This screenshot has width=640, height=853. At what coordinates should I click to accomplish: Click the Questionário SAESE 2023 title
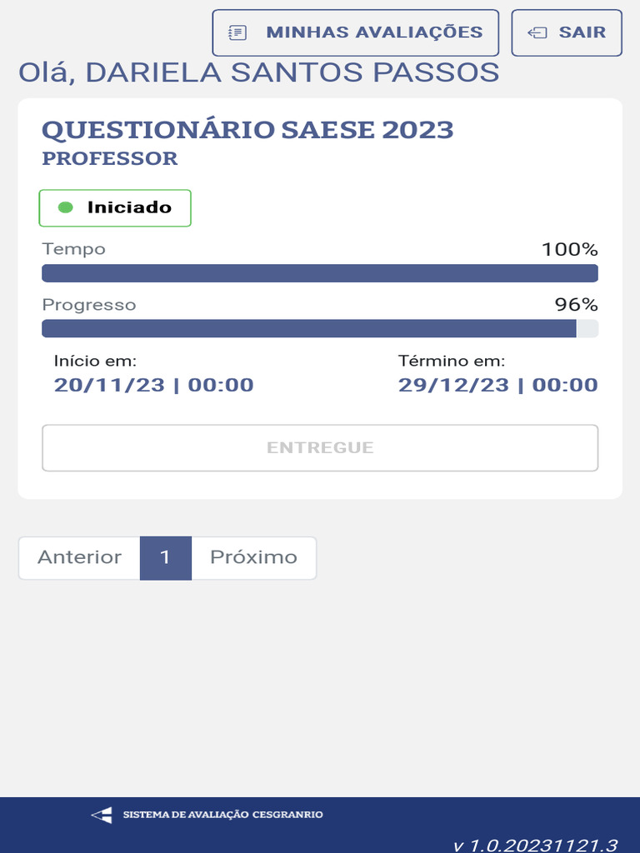247,130
